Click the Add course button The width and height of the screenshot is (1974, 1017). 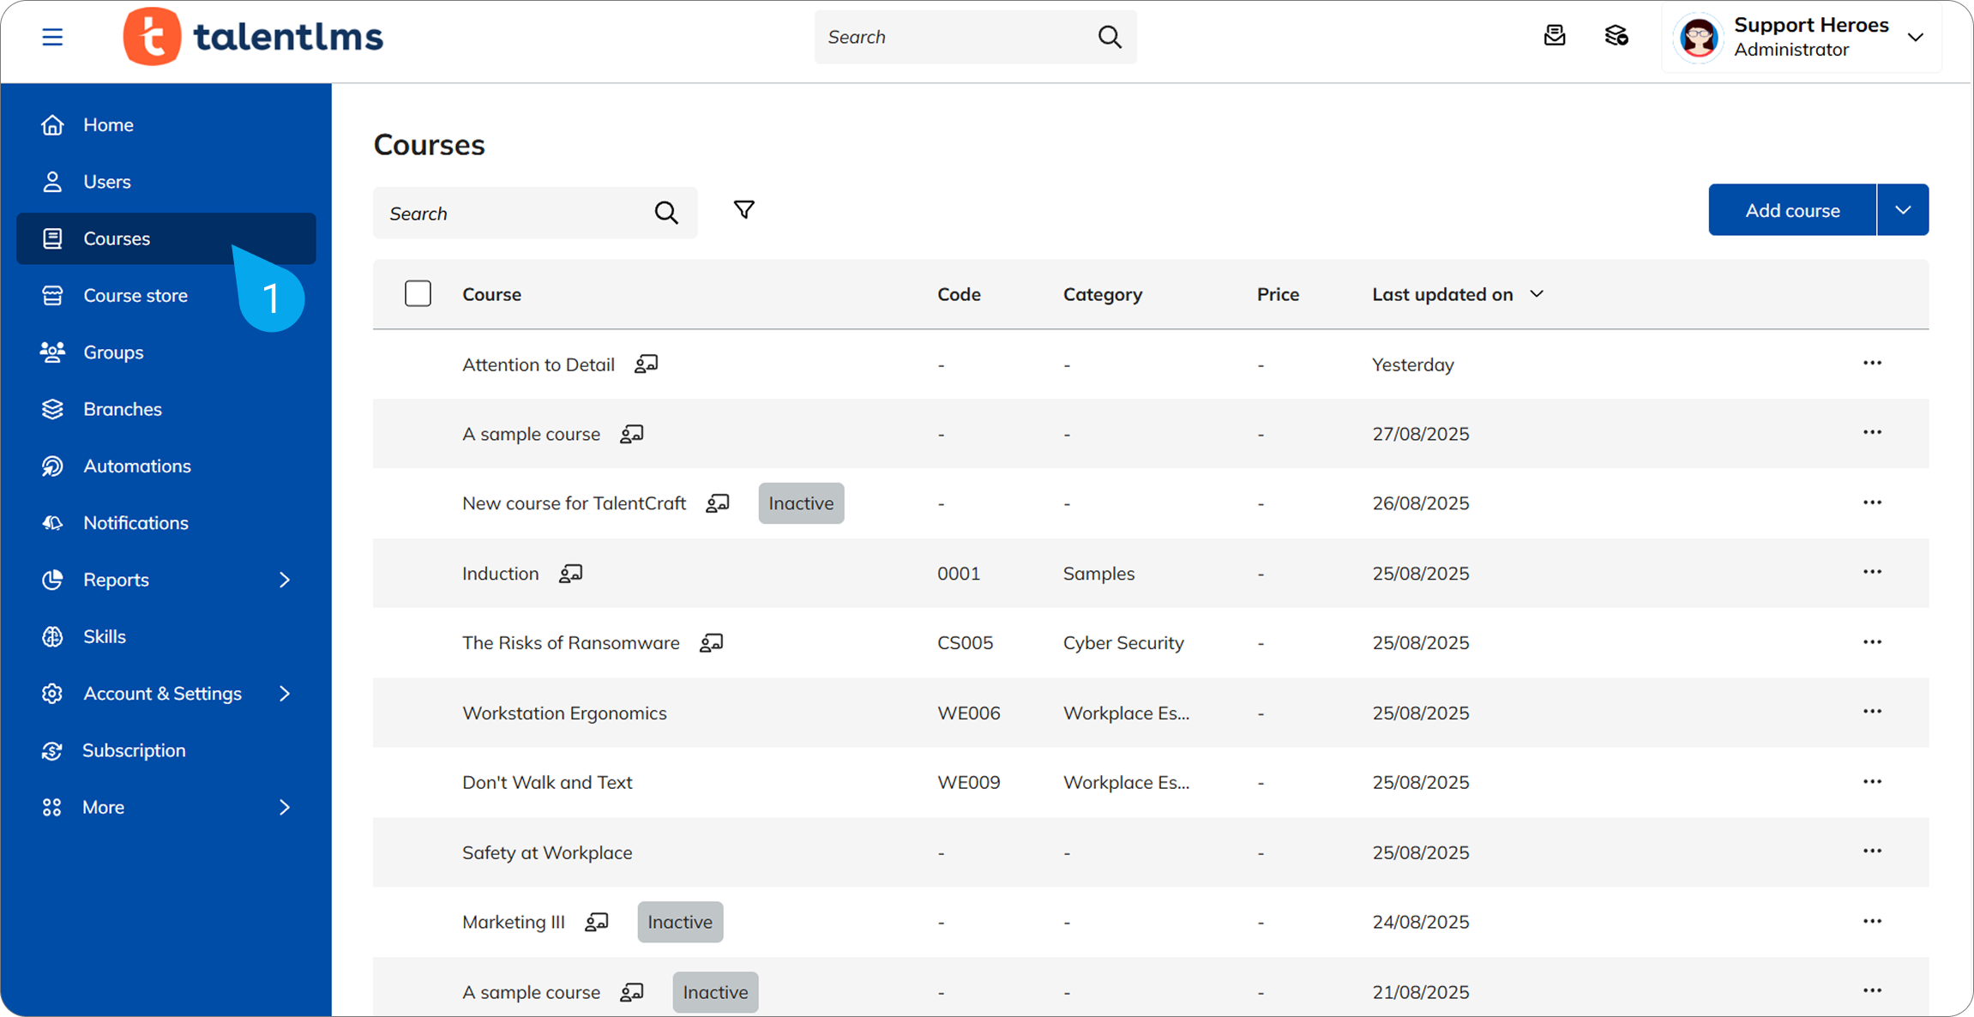click(1792, 209)
